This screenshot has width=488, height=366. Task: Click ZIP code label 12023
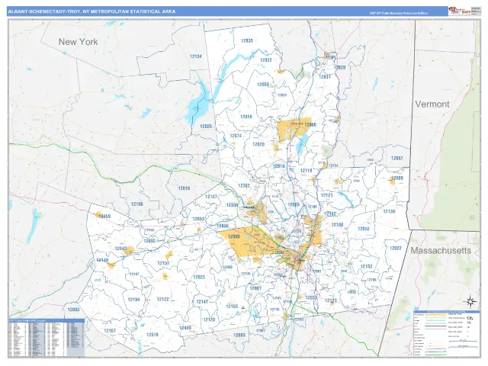pos(199,277)
